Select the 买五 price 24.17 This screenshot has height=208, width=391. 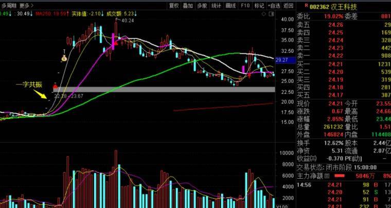coord(335,95)
